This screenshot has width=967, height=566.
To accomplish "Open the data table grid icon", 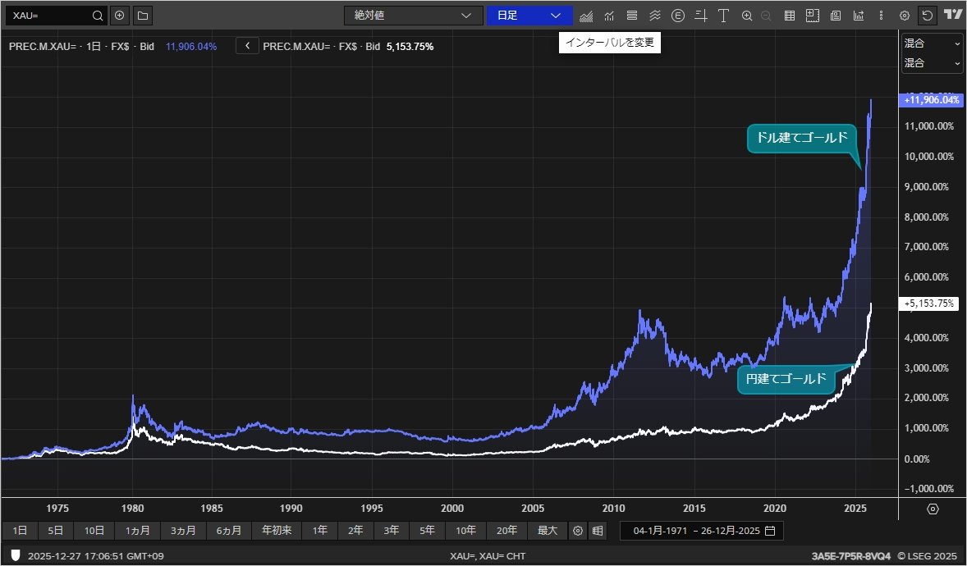I will click(x=789, y=15).
